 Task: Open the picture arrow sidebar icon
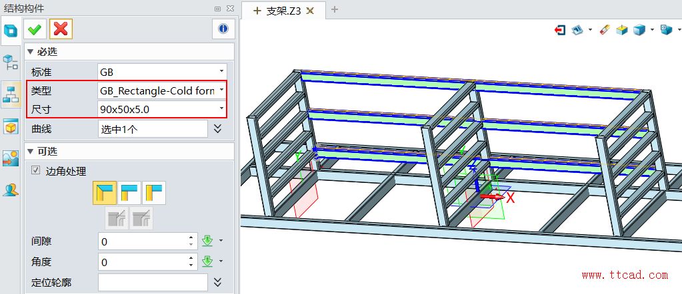(11, 158)
